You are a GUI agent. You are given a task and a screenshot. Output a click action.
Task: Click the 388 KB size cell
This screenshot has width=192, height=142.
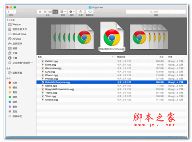(160, 82)
